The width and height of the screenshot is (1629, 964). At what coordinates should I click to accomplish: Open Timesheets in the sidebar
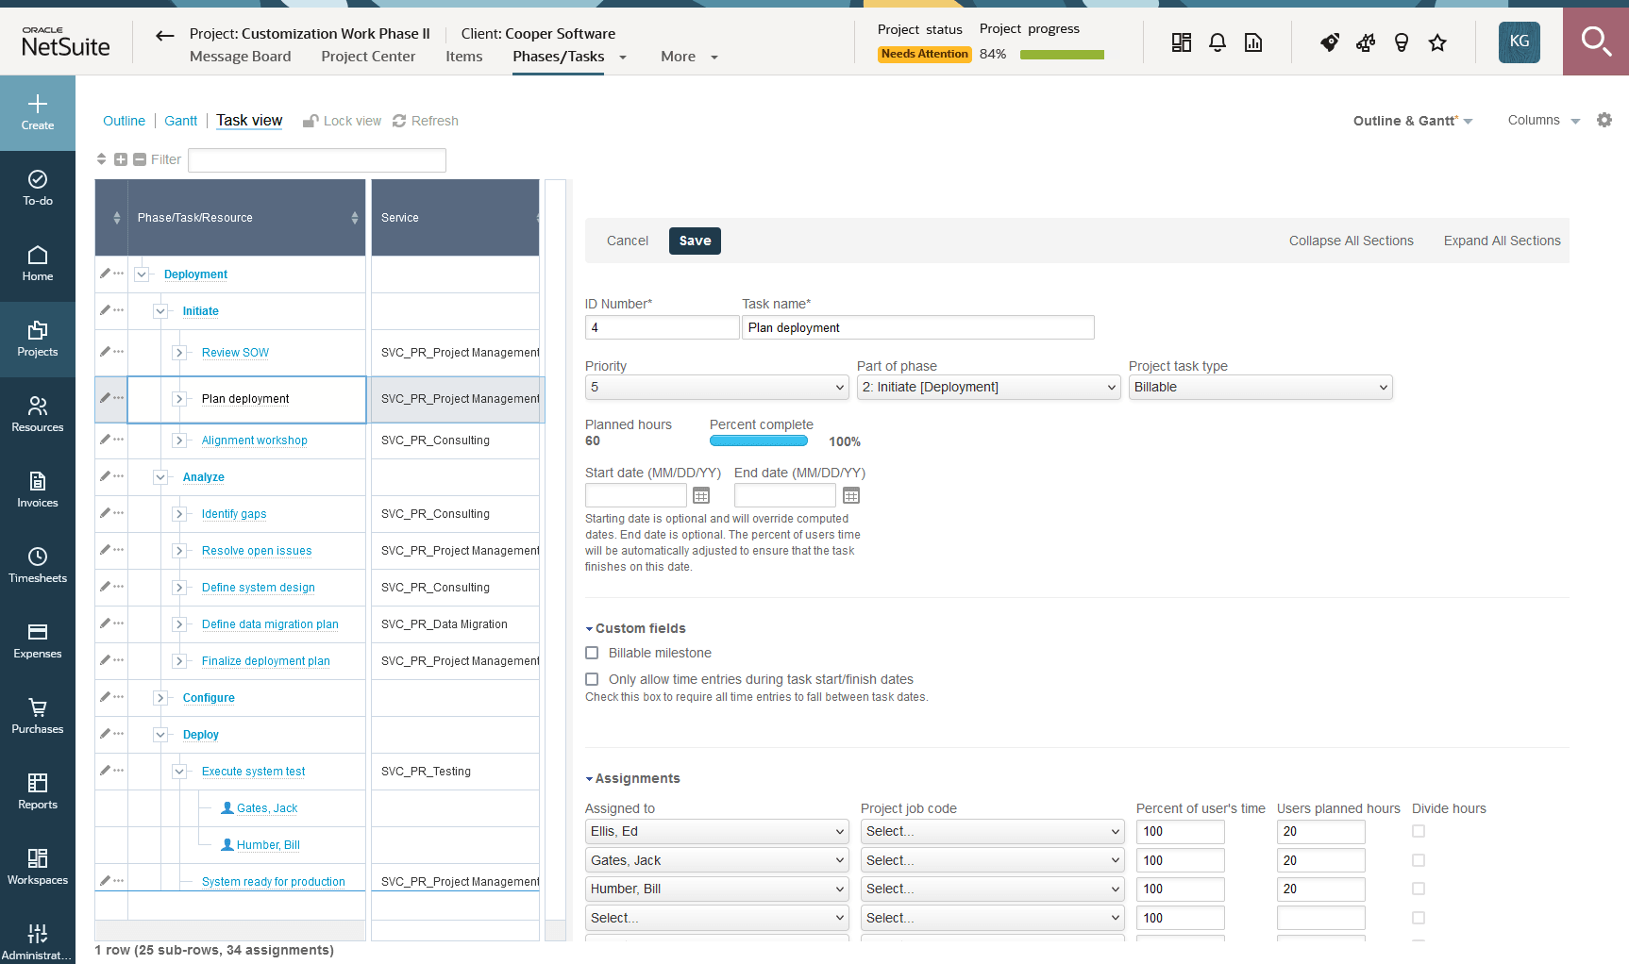(x=38, y=565)
